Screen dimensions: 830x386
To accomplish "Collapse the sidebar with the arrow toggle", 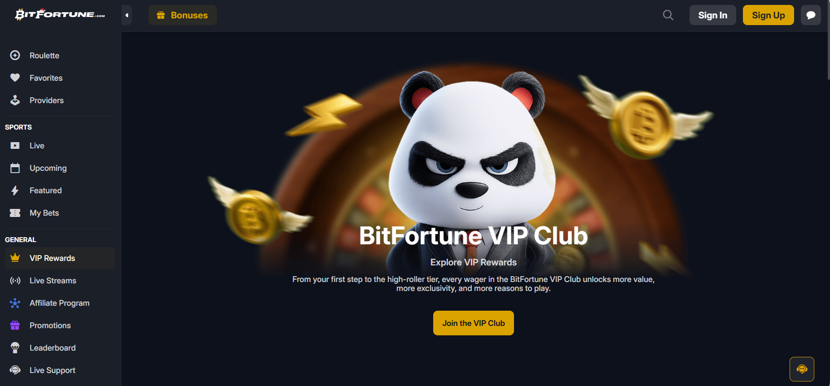I will (127, 15).
